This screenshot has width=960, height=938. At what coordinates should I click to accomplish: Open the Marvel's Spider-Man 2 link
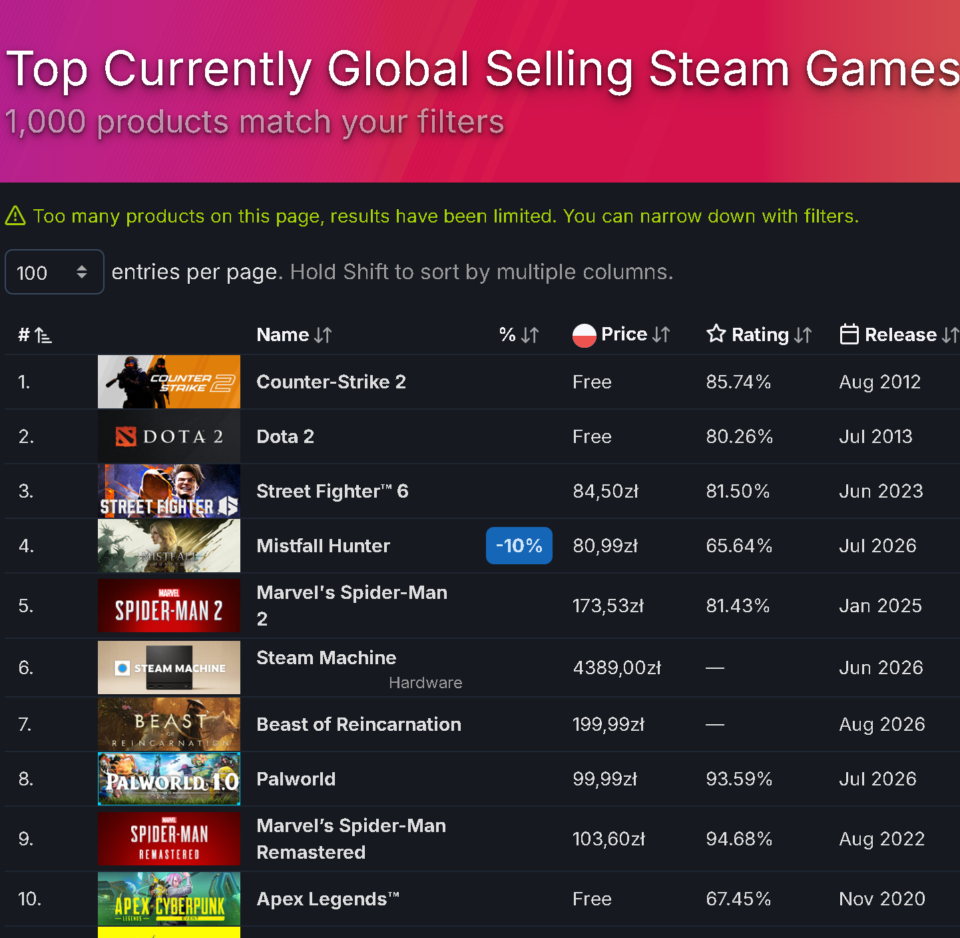352,606
